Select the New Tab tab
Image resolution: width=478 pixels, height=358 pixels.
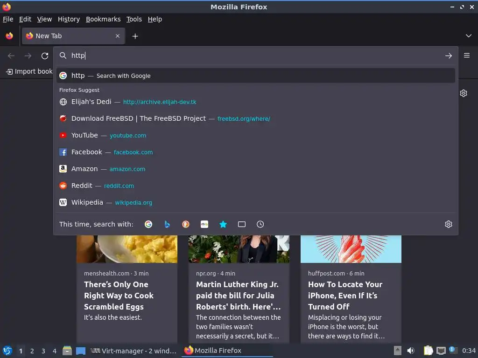tap(73, 36)
